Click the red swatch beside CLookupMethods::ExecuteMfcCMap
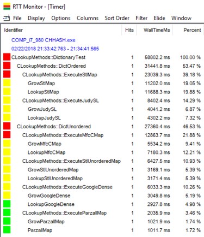Viewport: 204px width, 237px height. [7, 135]
